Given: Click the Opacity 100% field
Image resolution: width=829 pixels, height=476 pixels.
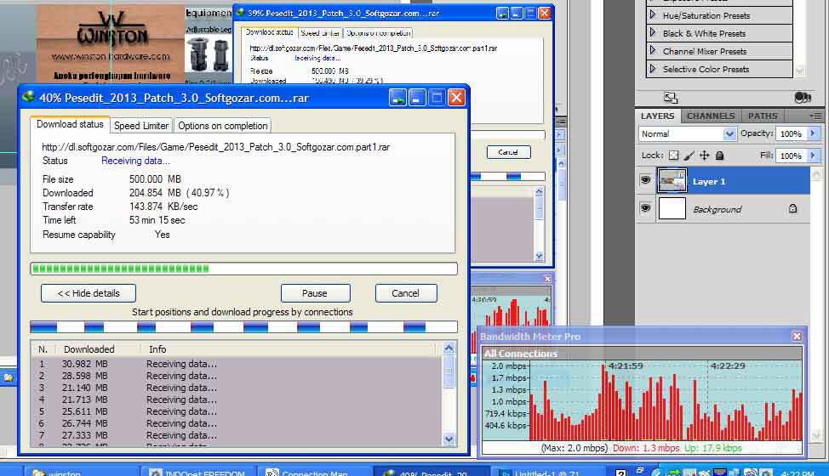Looking at the screenshot, I should 791,133.
